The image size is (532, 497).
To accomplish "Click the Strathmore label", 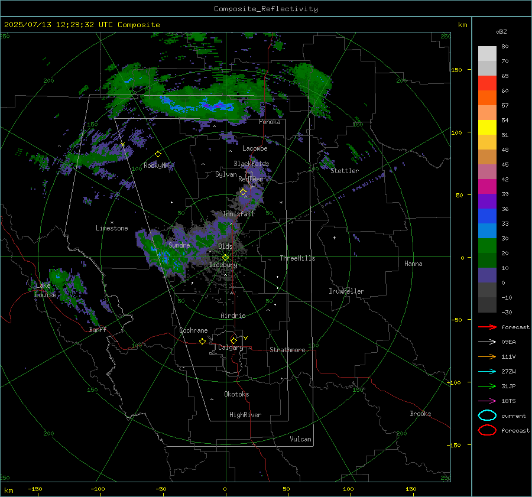I will pos(287,350).
